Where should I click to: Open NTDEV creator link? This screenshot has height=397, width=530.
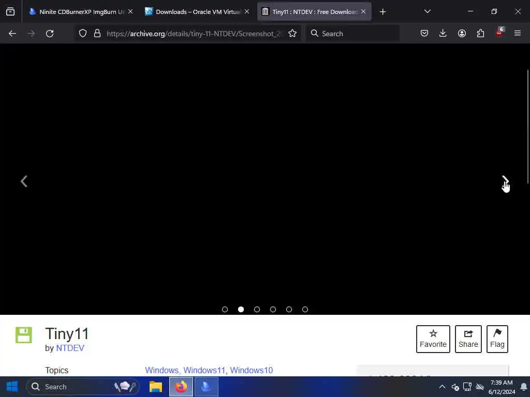coord(70,348)
